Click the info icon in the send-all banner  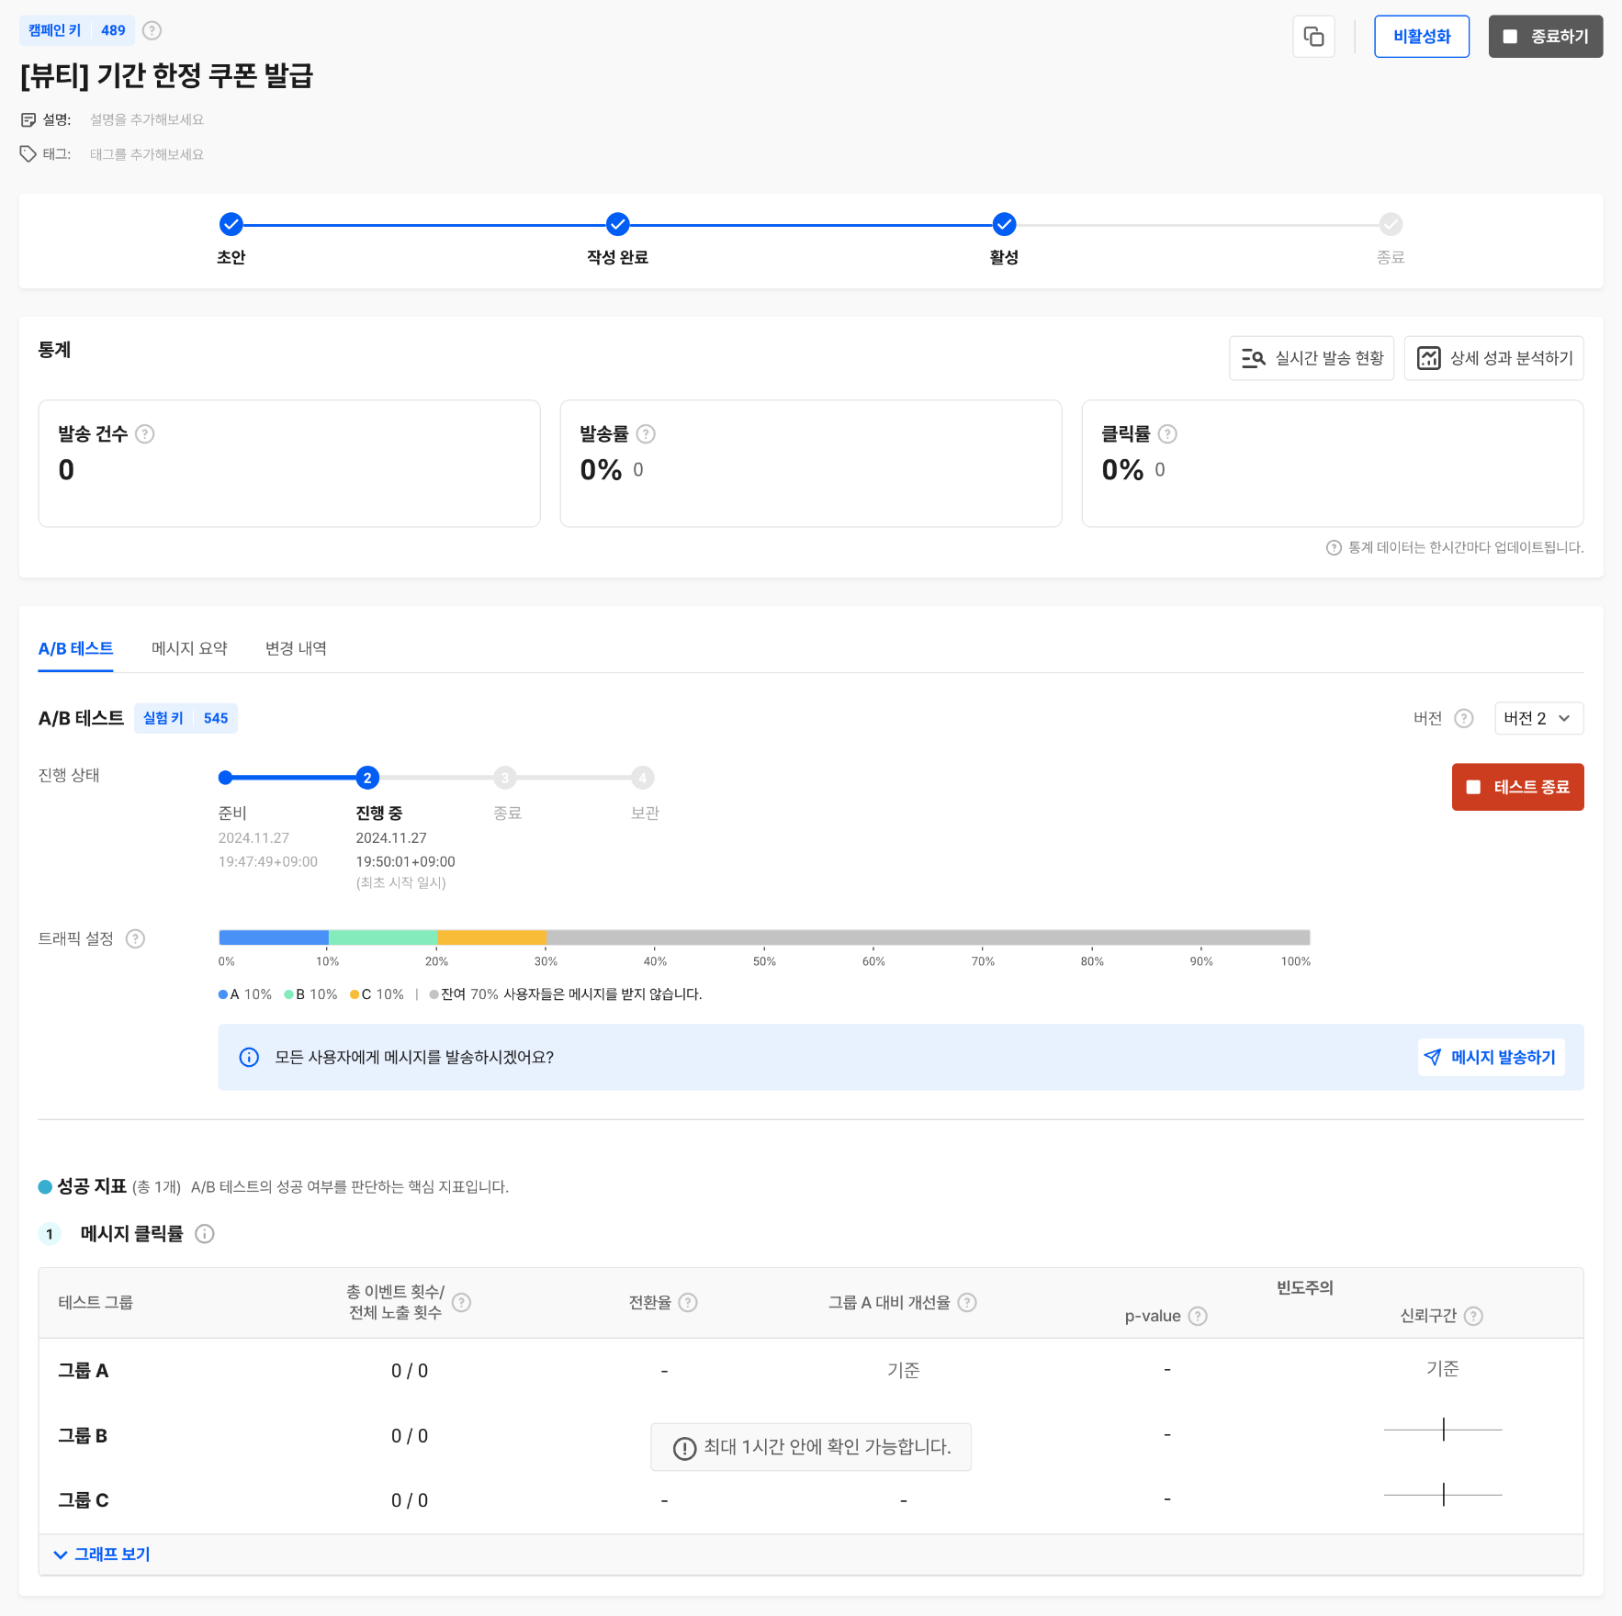tap(249, 1058)
